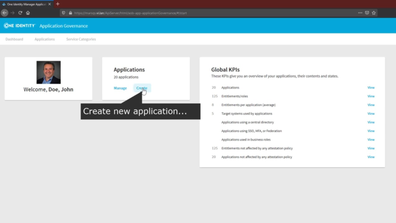Click the '20 applications' count text
Screen dimensions: 396x223
pyautogui.click(x=126, y=77)
